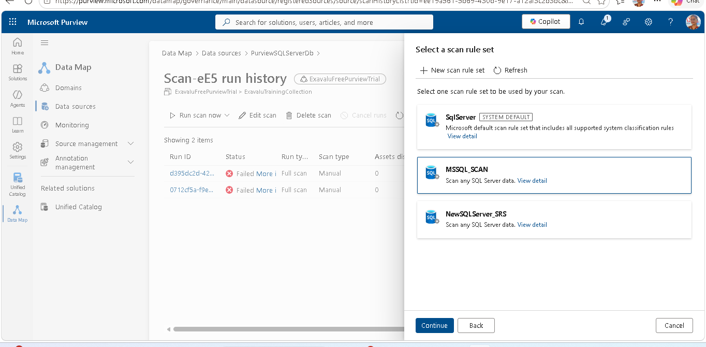
Task: Click Run scan now
Action: click(x=195, y=115)
